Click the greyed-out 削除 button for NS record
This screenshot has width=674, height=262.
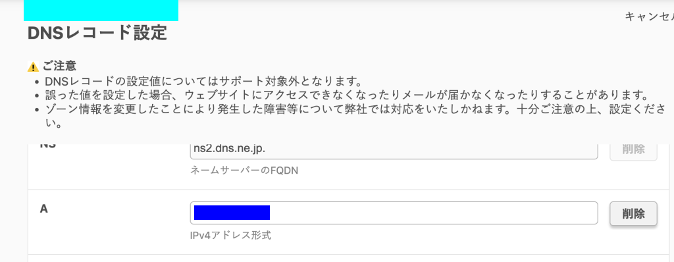coord(633,149)
